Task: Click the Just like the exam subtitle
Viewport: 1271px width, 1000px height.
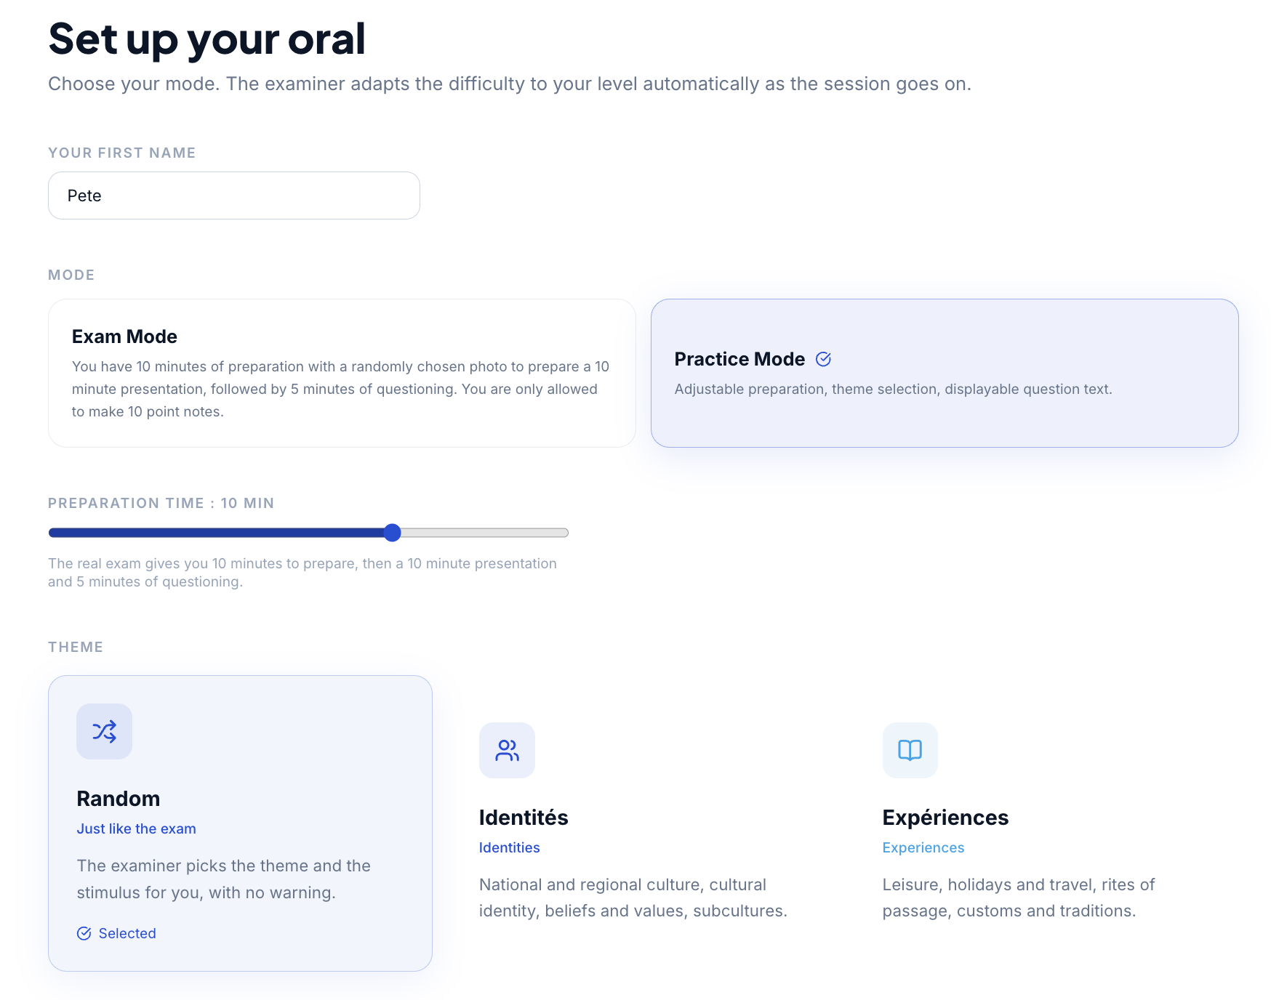Action: click(x=136, y=828)
